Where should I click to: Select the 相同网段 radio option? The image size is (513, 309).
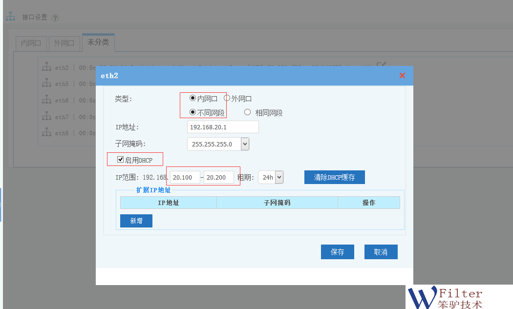tap(247, 112)
